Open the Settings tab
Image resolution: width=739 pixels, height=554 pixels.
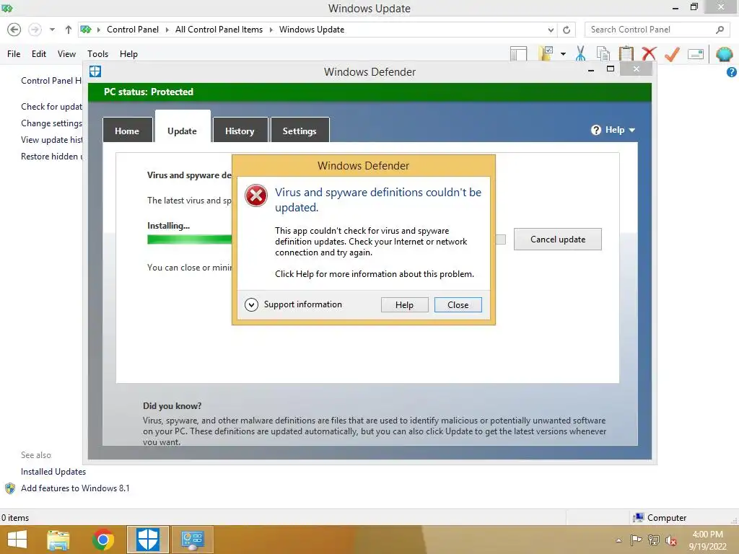click(x=299, y=131)
